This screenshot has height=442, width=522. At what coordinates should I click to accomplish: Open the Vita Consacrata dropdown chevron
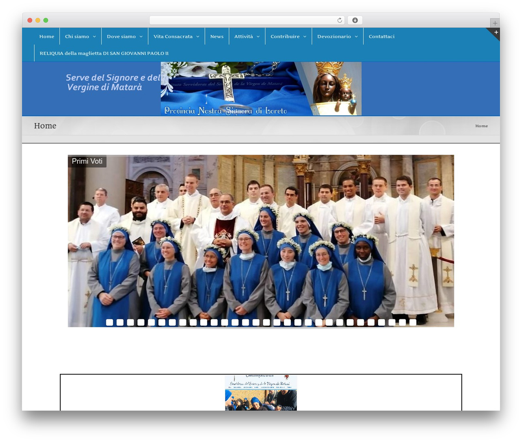coord(198,37)
